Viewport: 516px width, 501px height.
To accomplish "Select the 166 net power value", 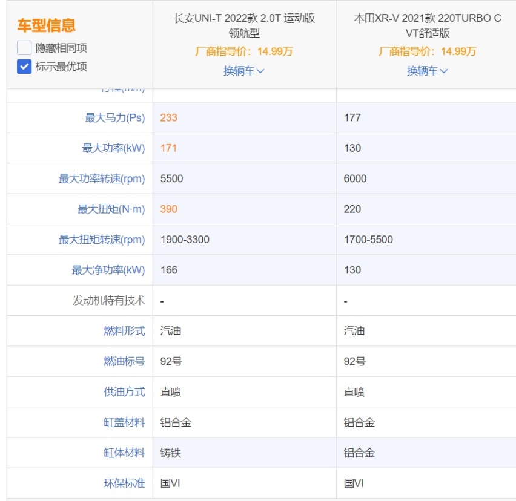I will 169,270.
